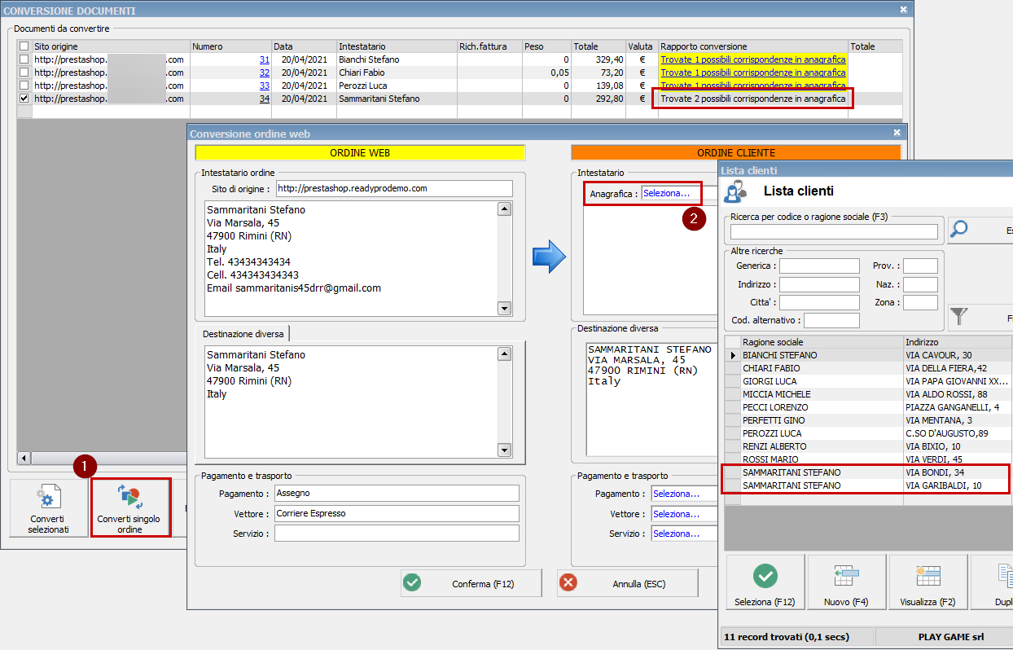Click Seleziona (F12) in Lista clienti
The image size is (1013, 650).
tap(765, 582)
